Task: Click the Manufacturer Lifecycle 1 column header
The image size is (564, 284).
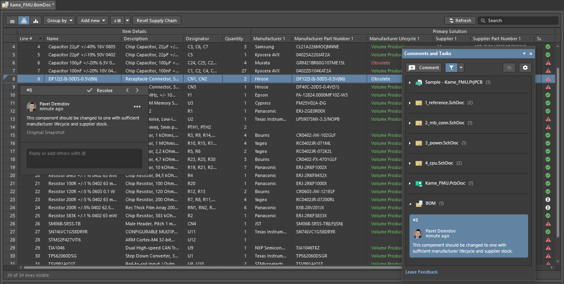Action: [x=394, y=39]
